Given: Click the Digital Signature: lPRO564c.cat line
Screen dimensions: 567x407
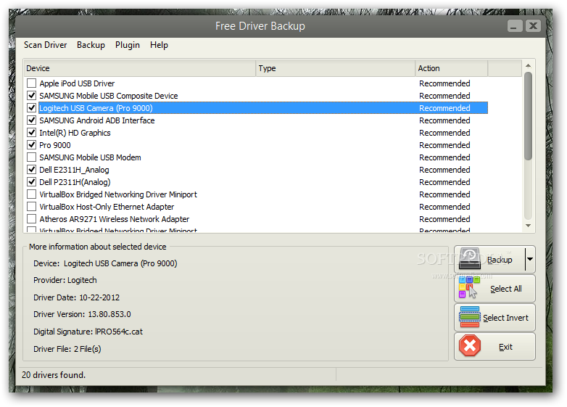Looking at the screenshot, I should 88,332.
